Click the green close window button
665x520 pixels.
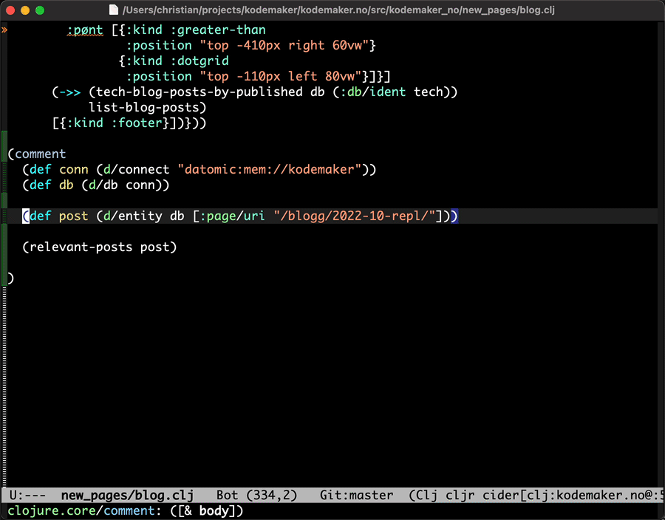(40, 10)
